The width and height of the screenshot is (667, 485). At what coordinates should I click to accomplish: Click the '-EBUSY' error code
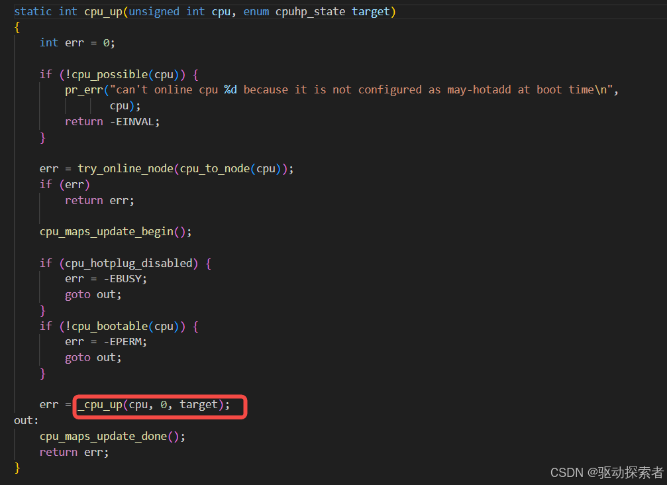pos(123,279)
